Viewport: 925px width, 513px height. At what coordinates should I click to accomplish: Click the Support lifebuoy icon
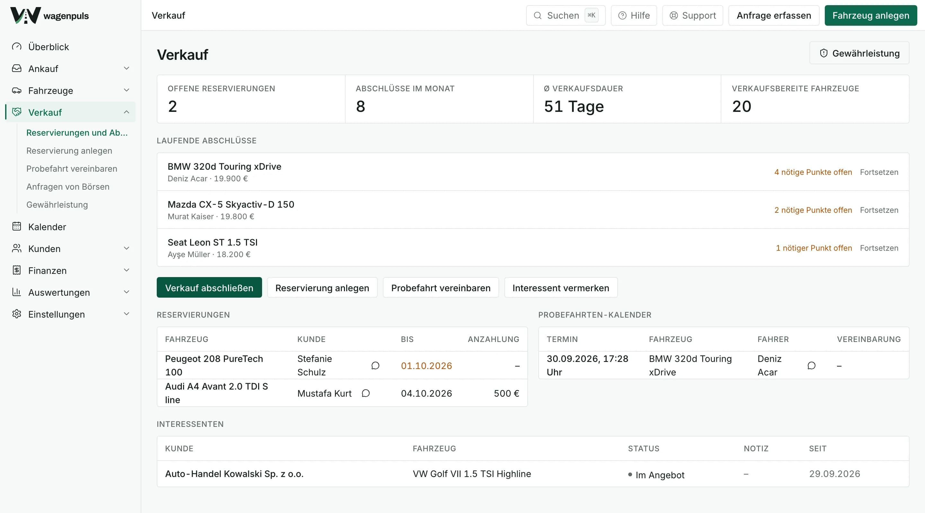tap(674, 15)
